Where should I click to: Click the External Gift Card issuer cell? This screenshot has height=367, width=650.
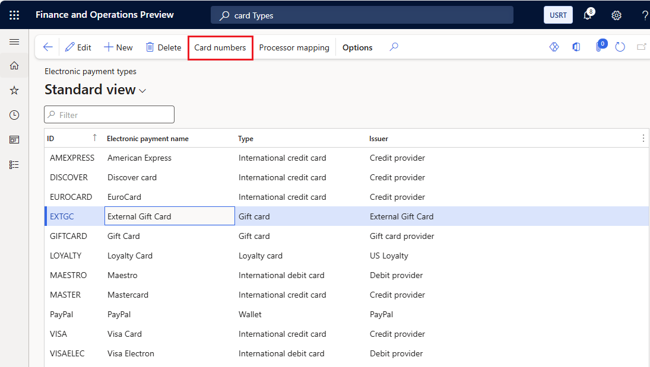[x=401, y=216]
